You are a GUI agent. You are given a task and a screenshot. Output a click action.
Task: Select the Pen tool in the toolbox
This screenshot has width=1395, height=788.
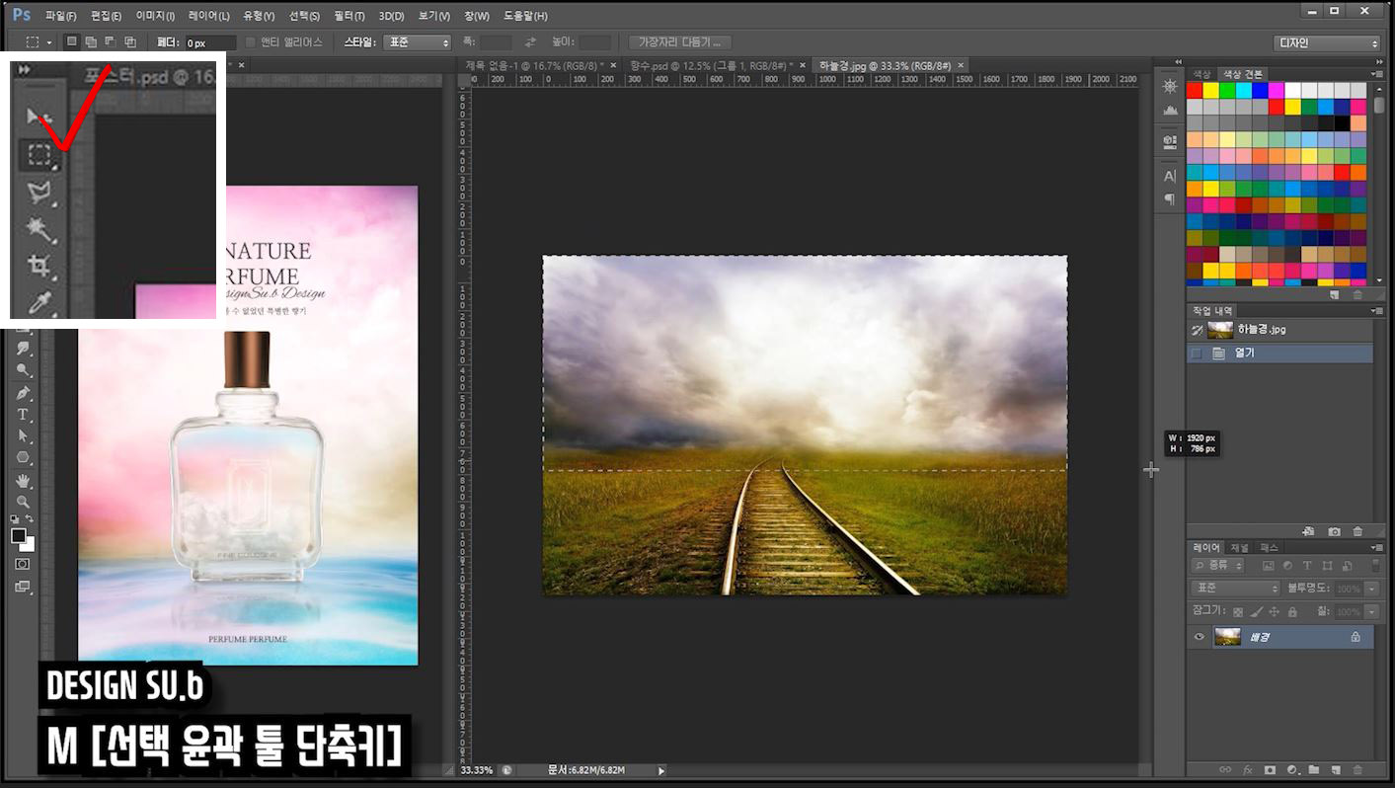[23, 393]
